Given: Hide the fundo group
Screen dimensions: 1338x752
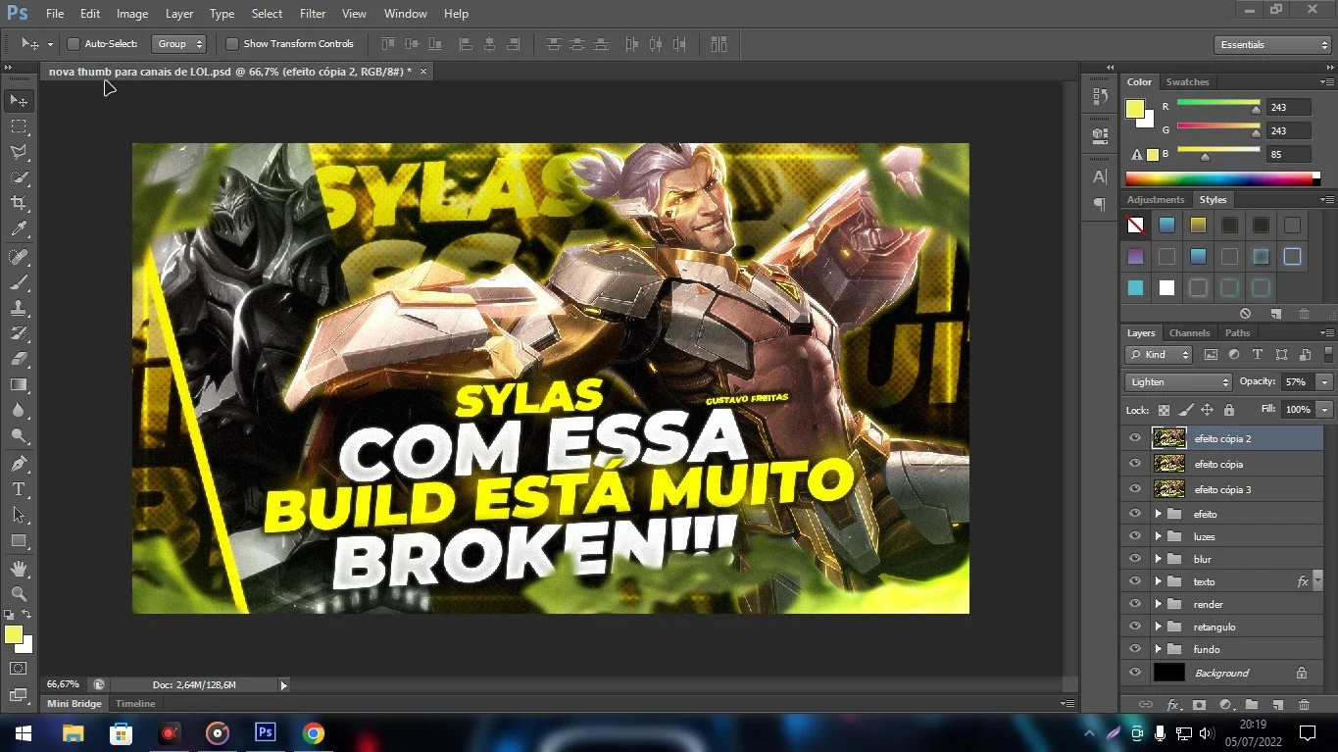Looking at the screenshot, I should (1135, 649).
